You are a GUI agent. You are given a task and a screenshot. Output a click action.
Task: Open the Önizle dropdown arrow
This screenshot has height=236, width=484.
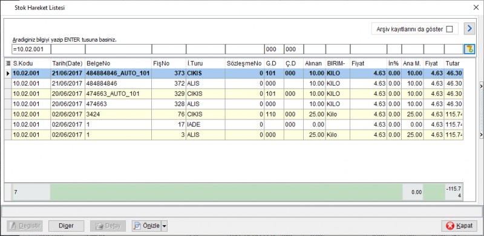pos(164,226)
